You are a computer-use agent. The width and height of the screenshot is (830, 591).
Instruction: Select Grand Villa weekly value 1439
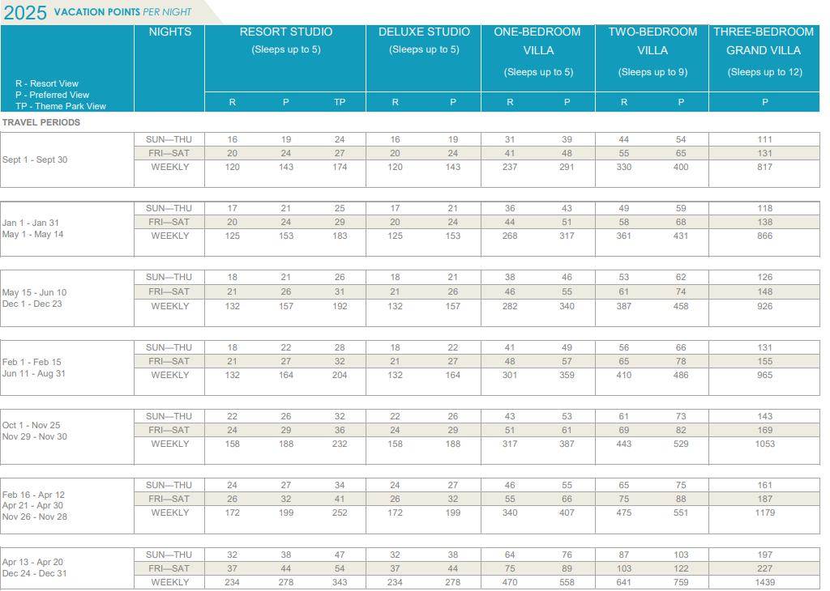(765, 583)
